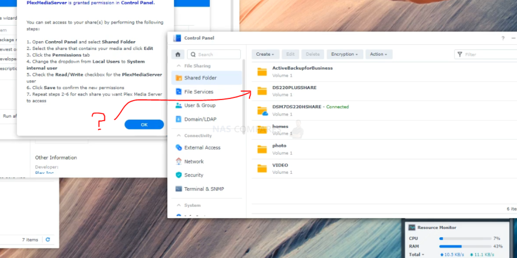Image resolution: width=517 pixels, height=258 pixels.
Task: Click the disabled Edit button
Action: (x=290, y=54)
